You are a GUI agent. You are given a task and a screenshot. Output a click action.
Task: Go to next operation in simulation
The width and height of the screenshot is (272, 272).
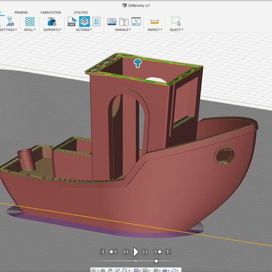(x=158, y=252)
